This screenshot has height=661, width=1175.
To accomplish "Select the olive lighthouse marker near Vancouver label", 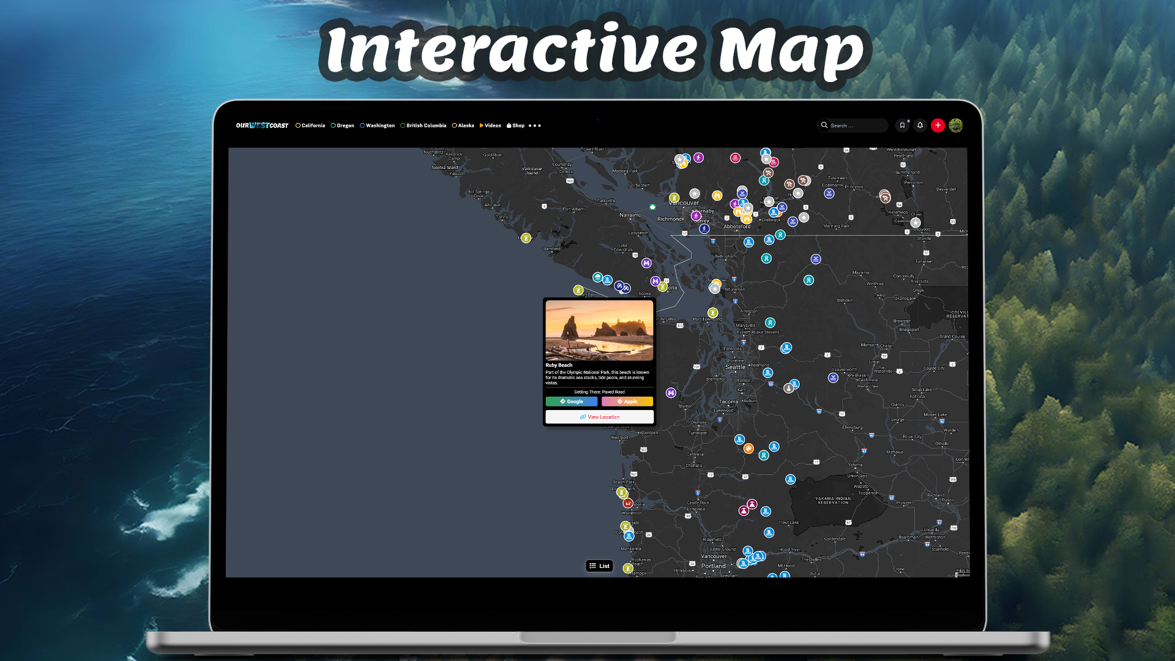I will (x=674, y=198).
